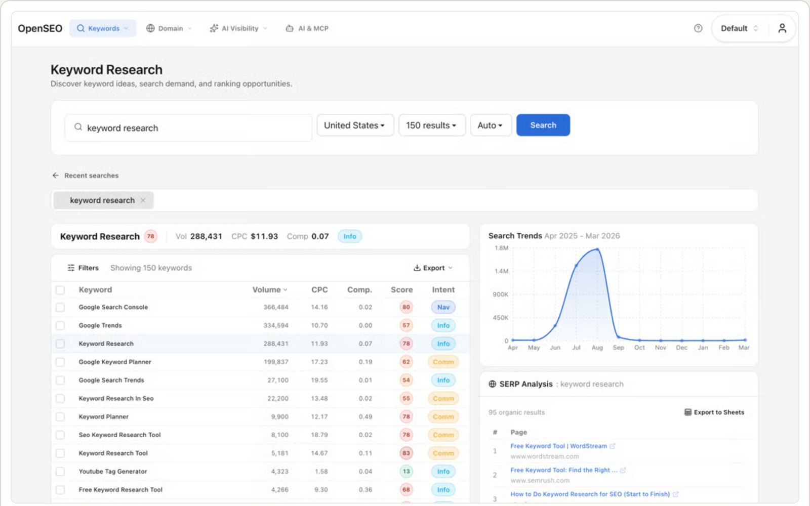This screenshot has height=506, width=810.
Task: Open the Domain nav menu
Action: [x=169, y=28]
